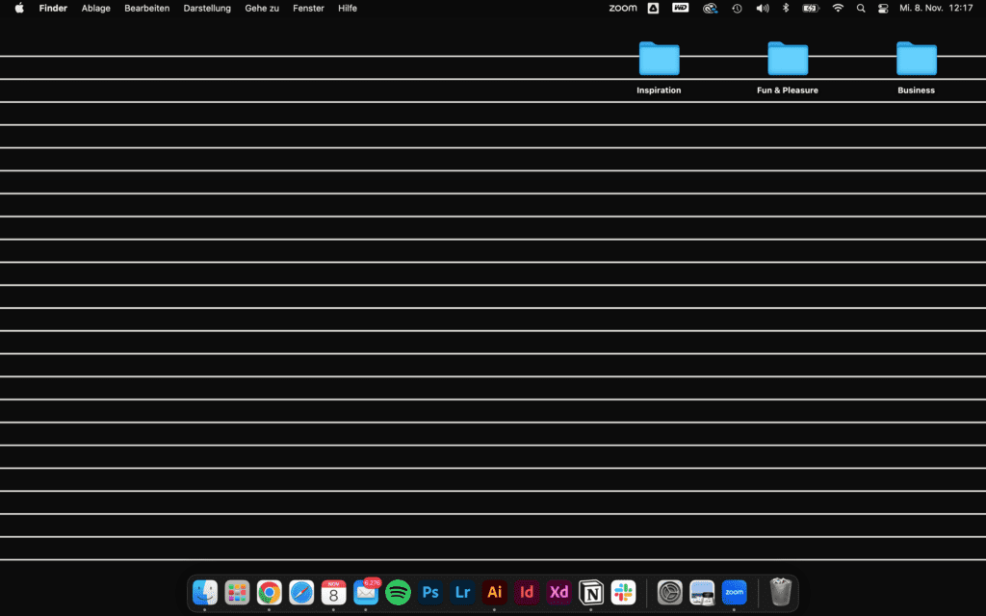Select the Inspiration folder on desktop

[x=659, y=60]
